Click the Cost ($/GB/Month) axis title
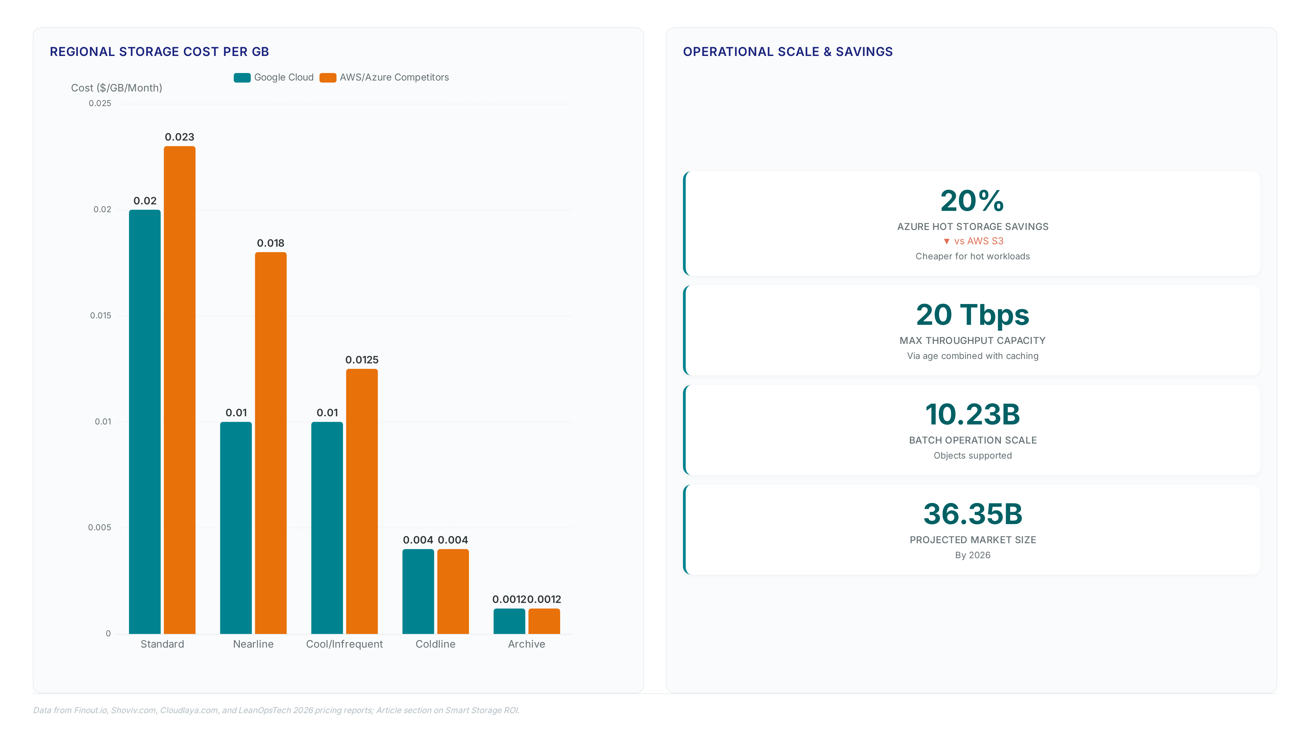 [116, 88]
